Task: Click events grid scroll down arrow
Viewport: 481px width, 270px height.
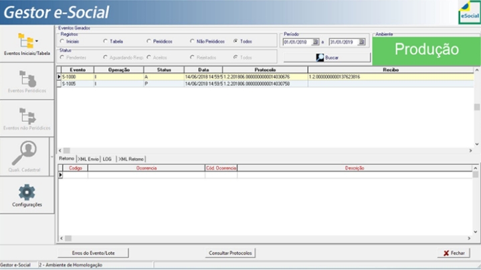Action: coord(477,144)
